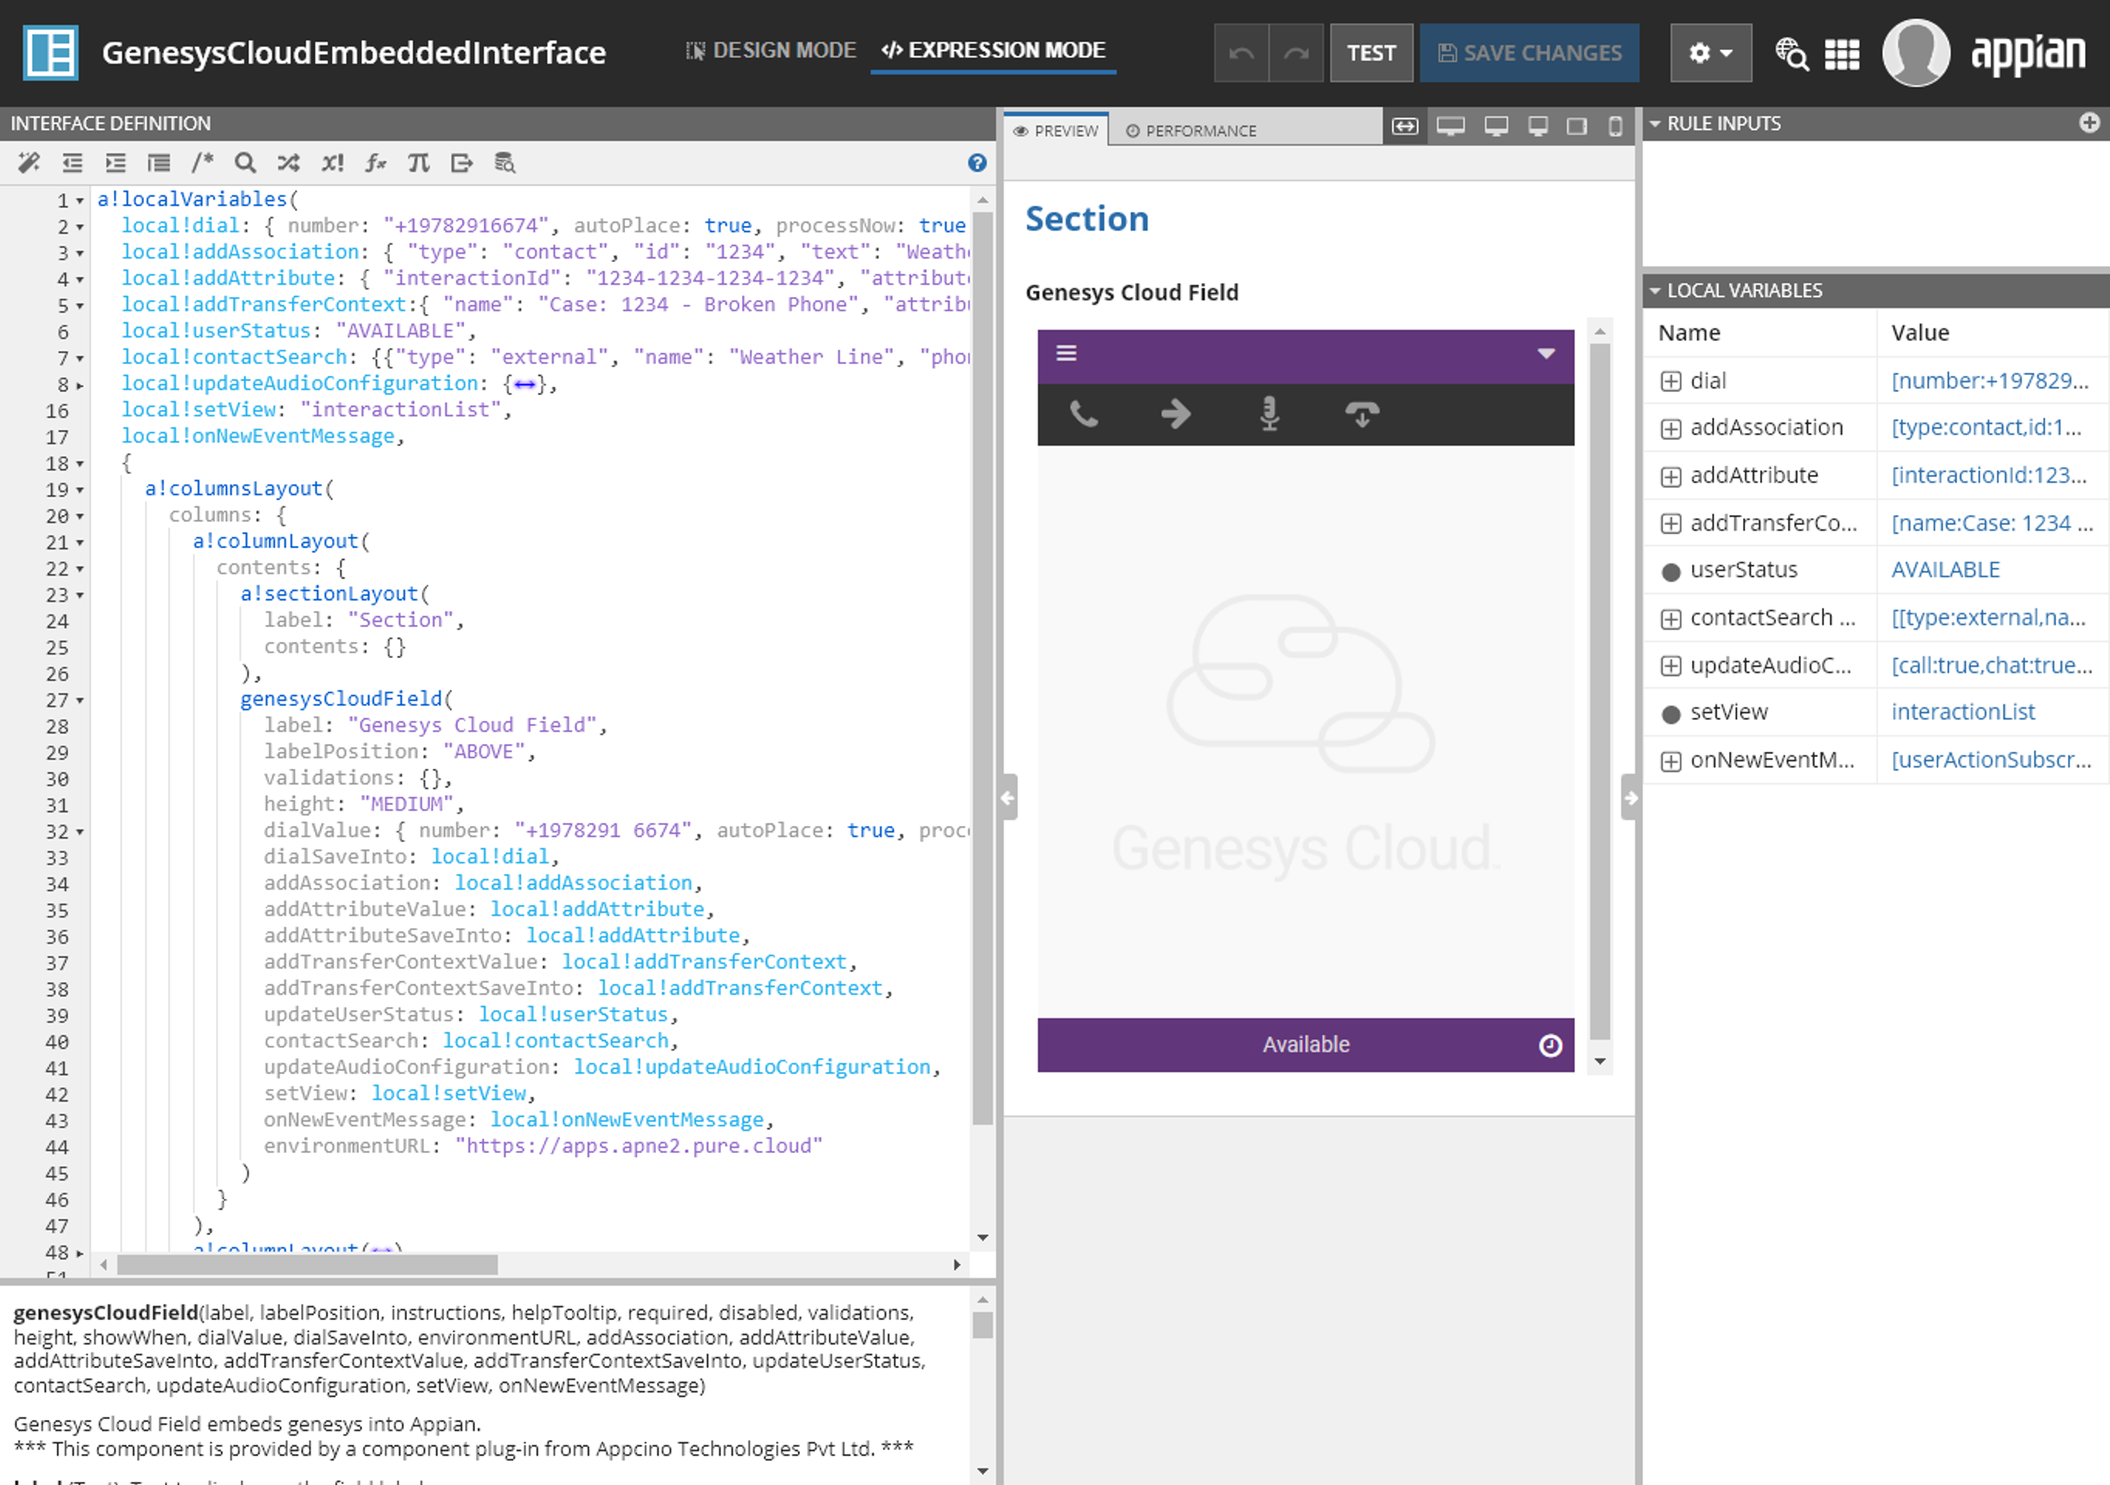Switch to EXPRESSION MODE

click(993, 51)
